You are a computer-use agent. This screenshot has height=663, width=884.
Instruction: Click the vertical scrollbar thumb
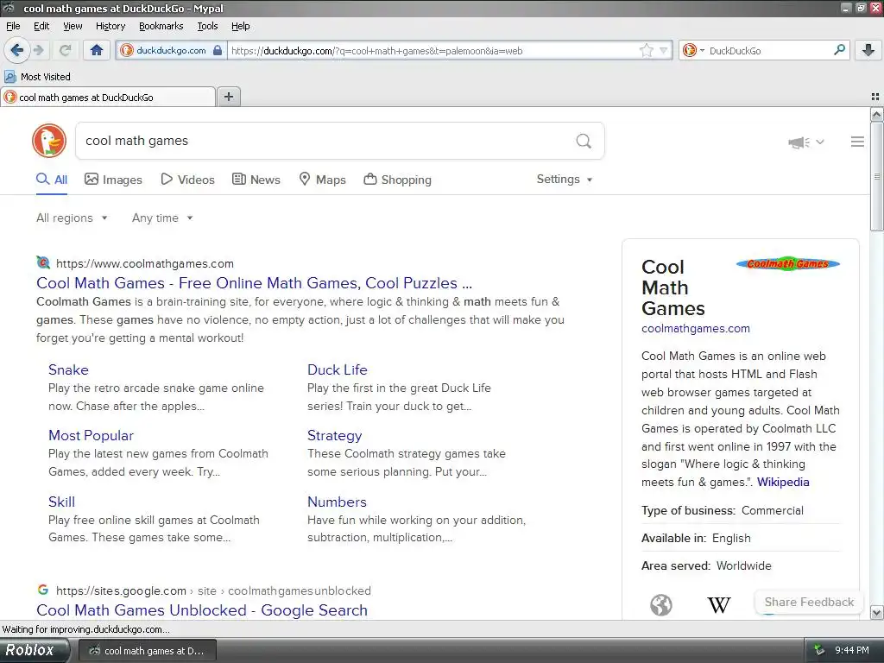pos(876,176)
